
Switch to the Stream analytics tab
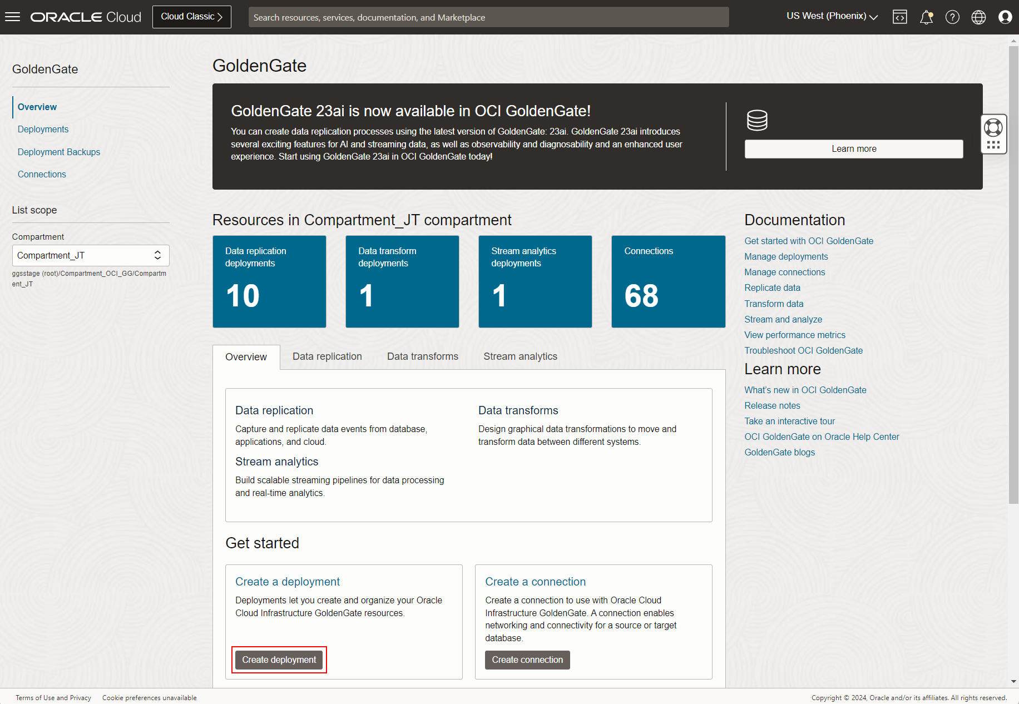tap(520, 356)
